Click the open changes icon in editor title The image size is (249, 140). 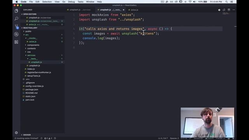tap(224, 10)
